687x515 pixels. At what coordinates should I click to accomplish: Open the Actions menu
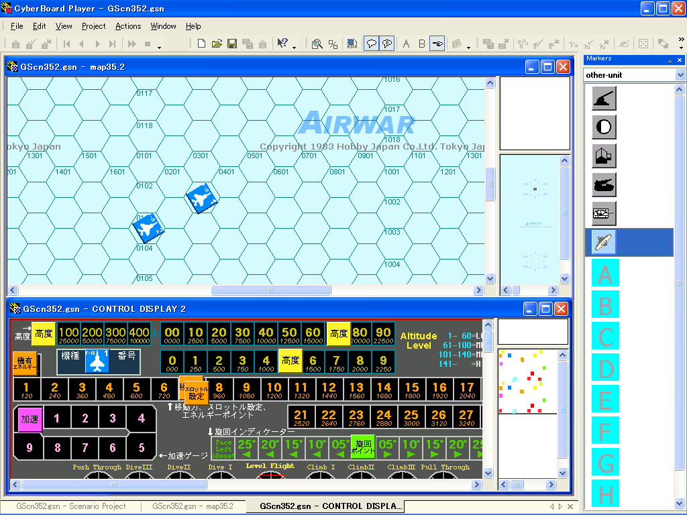[x=128, y=26]
